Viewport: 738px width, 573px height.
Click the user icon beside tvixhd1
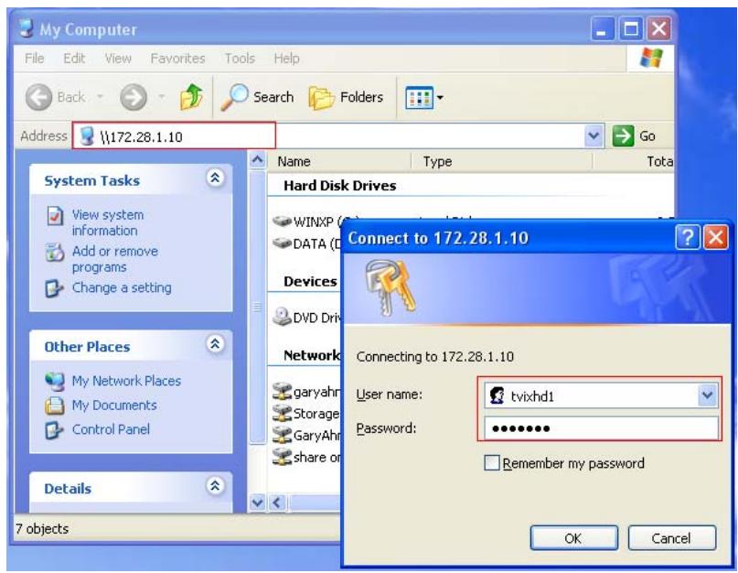(x=497, y=395)
